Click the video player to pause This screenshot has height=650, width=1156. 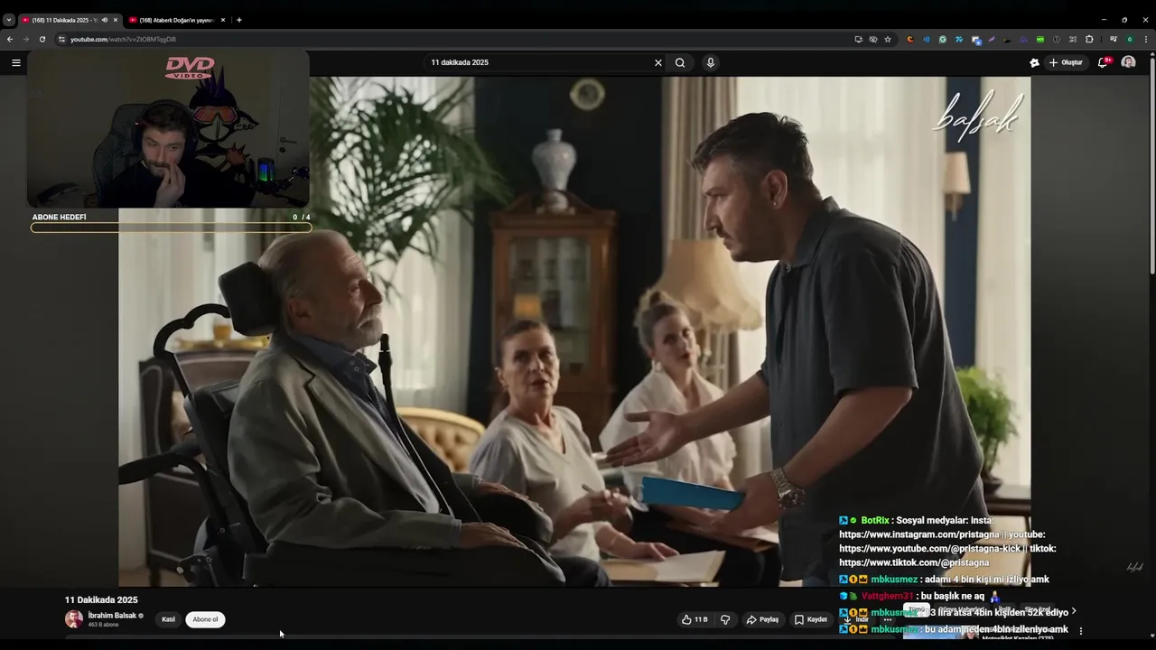tap(574, 331)
